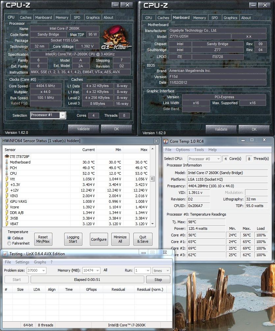The height and width of the screenshot is (331, 275).
Task: Click the Time column header in LinX
Action: [x=69, y=289]
